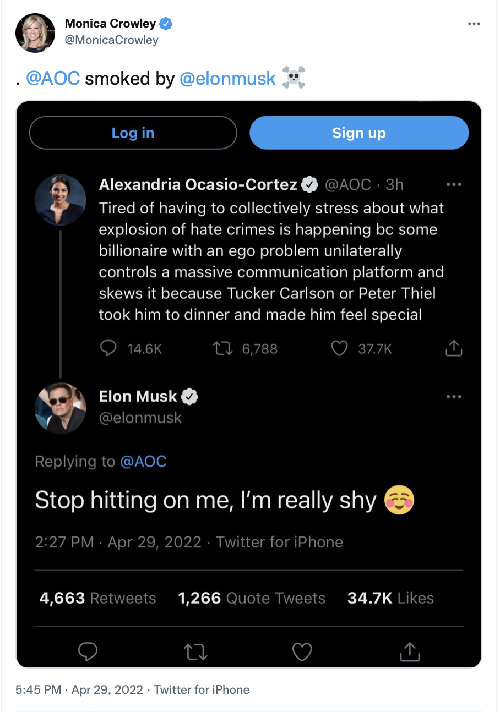Screen dimensions: 500x712
Task: Click the heart icon below Elon's tweet
Action: pos(302,652)
